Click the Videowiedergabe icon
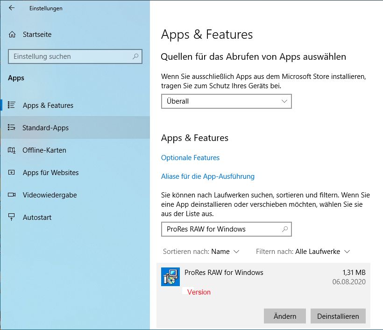383x330 pixels. click(12, 195)
